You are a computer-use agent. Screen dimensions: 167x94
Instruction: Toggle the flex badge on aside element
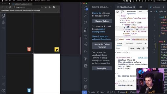134,25
